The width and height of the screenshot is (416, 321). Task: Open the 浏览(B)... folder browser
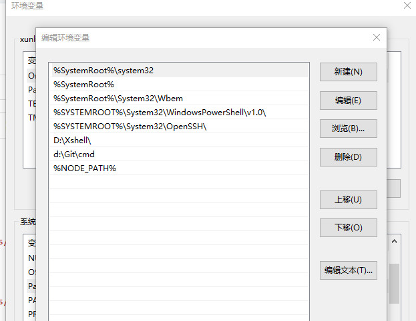pyautogui.click(x=348, y=128)
